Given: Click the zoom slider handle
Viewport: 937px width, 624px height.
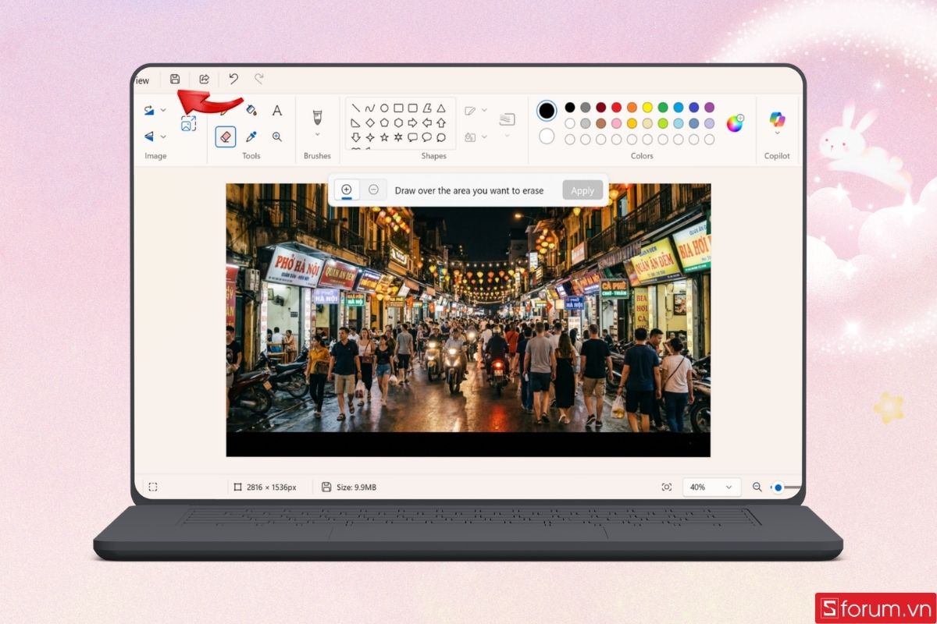Looking at the screenshot, I should [778, 487].
